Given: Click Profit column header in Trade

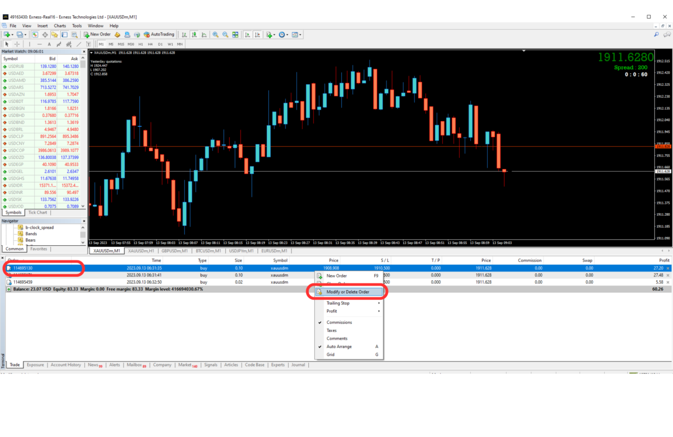Looking at the screenshot, I should tap(664, 261).
